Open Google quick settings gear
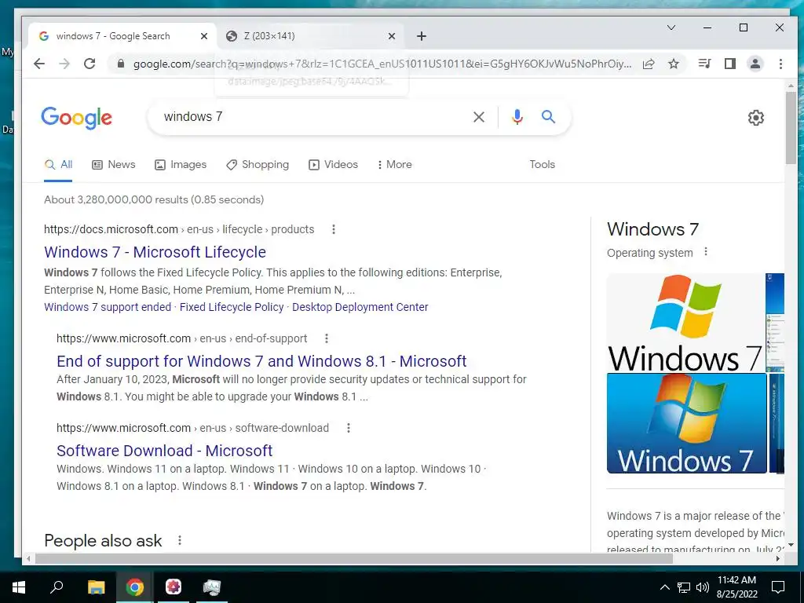This screenshot has height=603, width=804. [x=756, y=118]
